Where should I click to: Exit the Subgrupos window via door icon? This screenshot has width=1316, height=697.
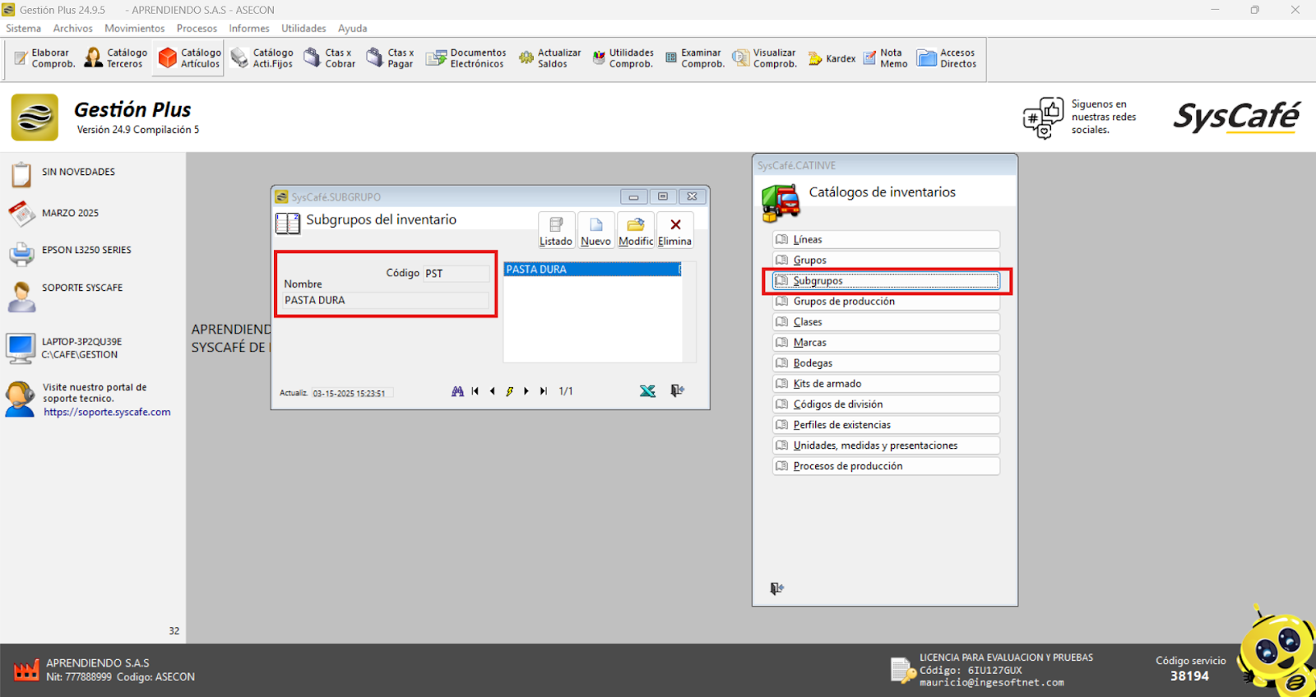(x=677, y=391)
